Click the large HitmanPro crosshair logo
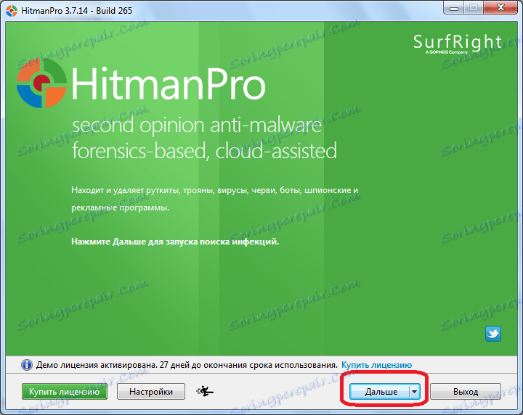 41,83
